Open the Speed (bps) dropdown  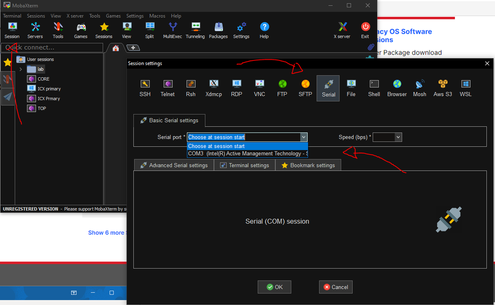398,137
